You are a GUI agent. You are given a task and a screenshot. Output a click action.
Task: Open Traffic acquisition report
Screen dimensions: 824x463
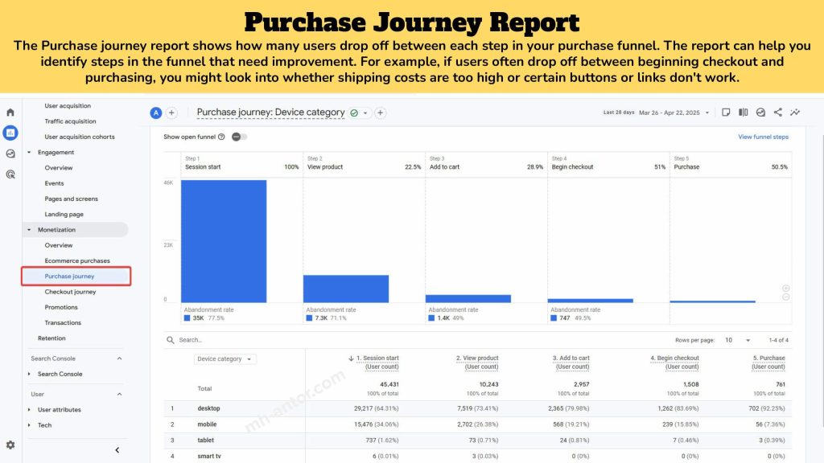point(71,121)
